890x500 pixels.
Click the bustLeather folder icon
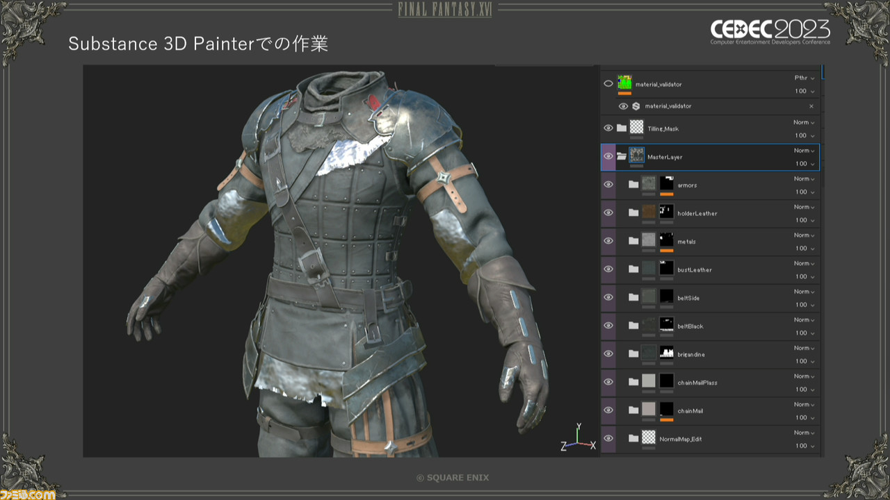(x=633, y=269)
